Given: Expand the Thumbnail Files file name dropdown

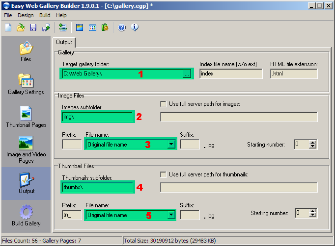Looking at the screenshot, I should click(x=171, y=215).
